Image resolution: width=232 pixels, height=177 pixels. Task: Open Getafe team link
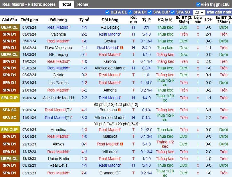click(x=58, y=75)
